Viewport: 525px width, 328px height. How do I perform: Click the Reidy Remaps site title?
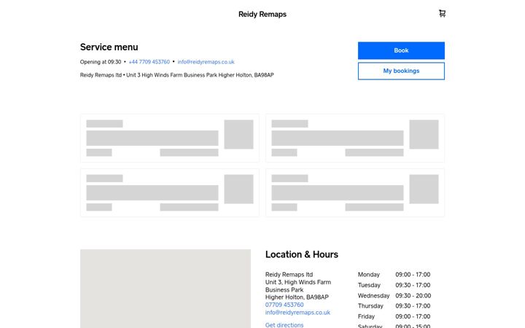point(262,14)
